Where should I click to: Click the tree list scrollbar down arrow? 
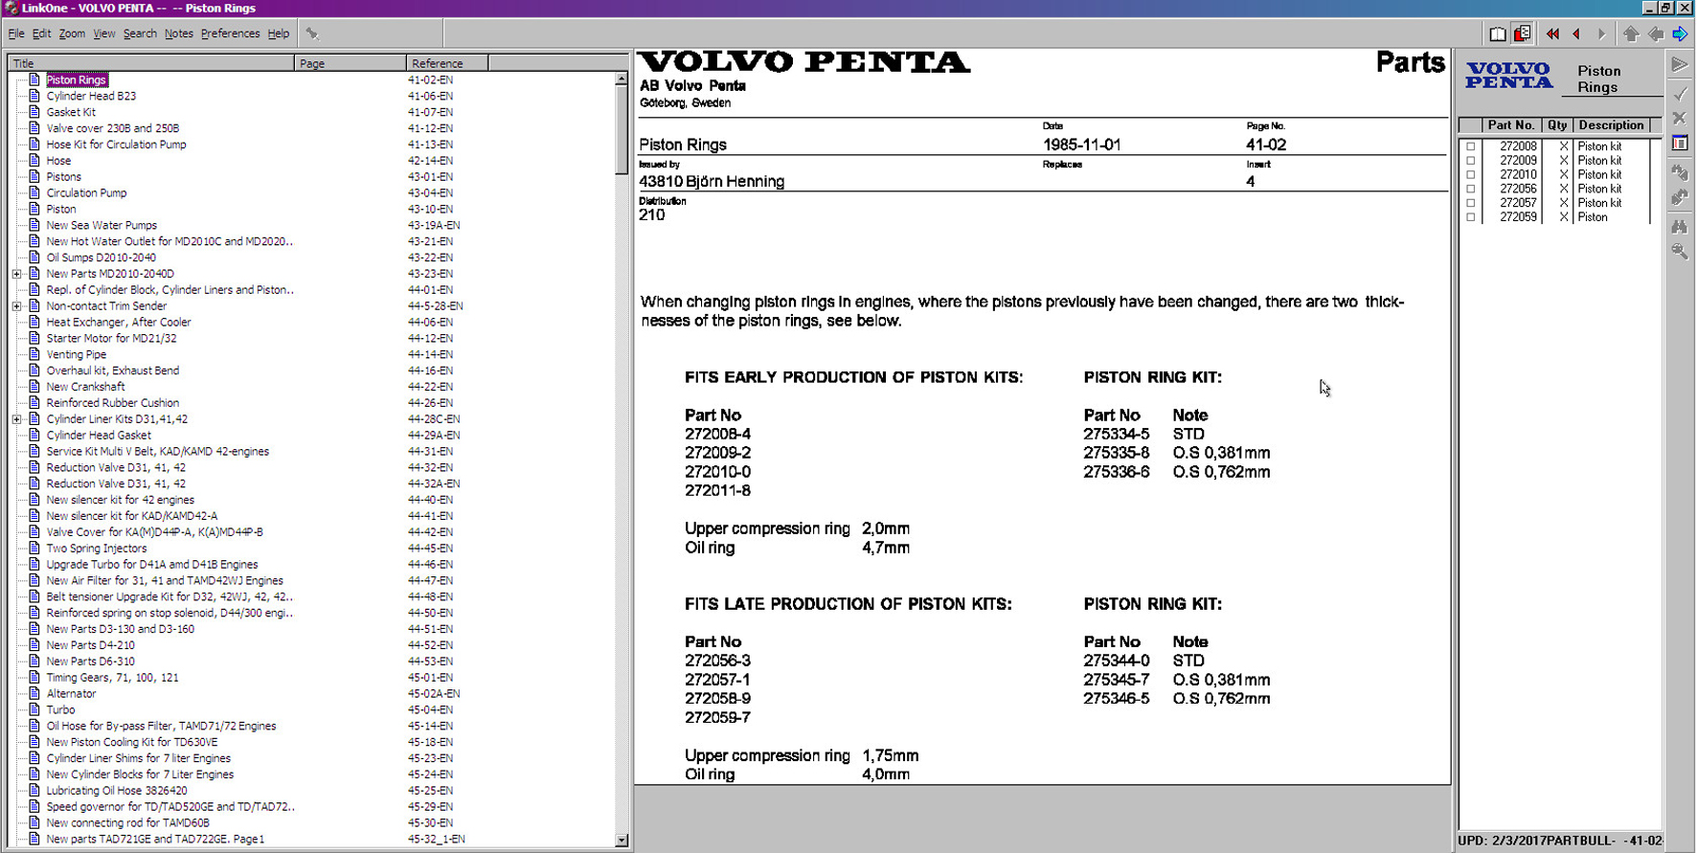click(622, 840)
